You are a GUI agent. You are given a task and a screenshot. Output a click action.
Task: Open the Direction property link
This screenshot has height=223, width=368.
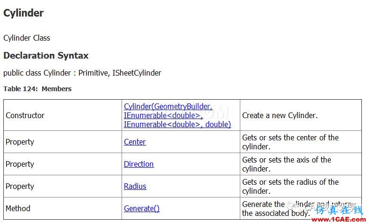coord(139,164)
